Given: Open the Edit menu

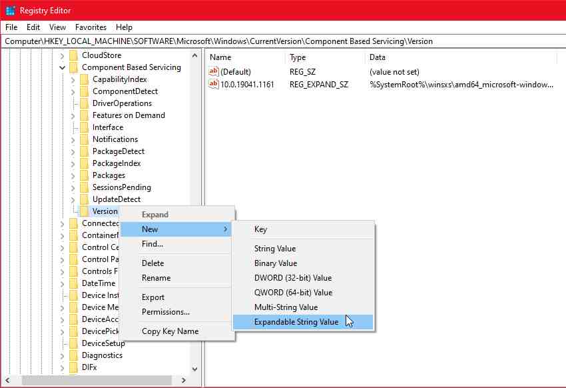Looking at the screenshot, I should (33, 27).
